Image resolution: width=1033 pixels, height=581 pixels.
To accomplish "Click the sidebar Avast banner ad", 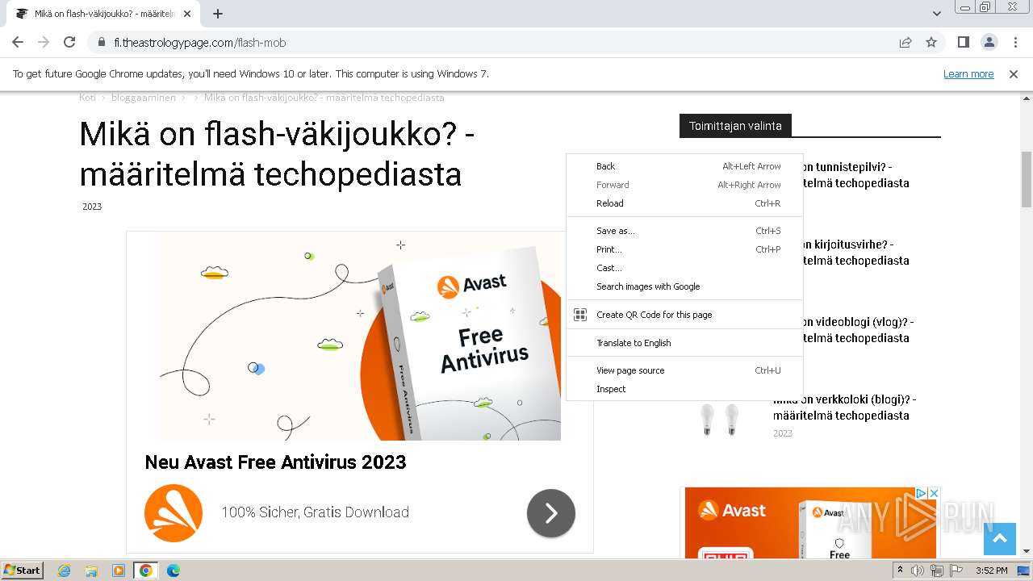I will pos(810,523).
